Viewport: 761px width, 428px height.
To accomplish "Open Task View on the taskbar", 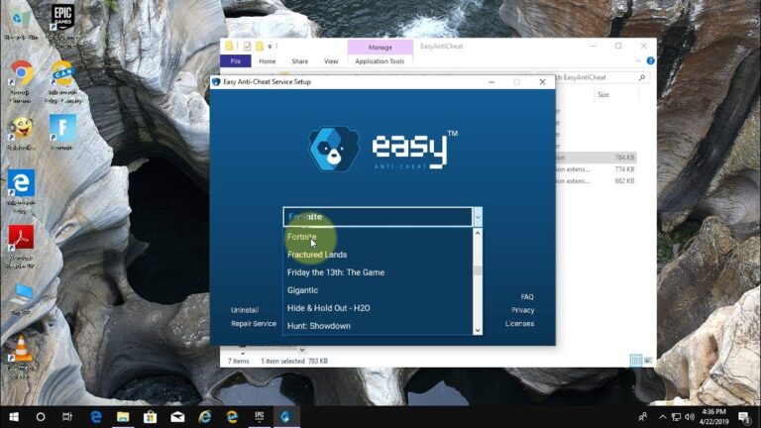I will (x=67, y=417).
